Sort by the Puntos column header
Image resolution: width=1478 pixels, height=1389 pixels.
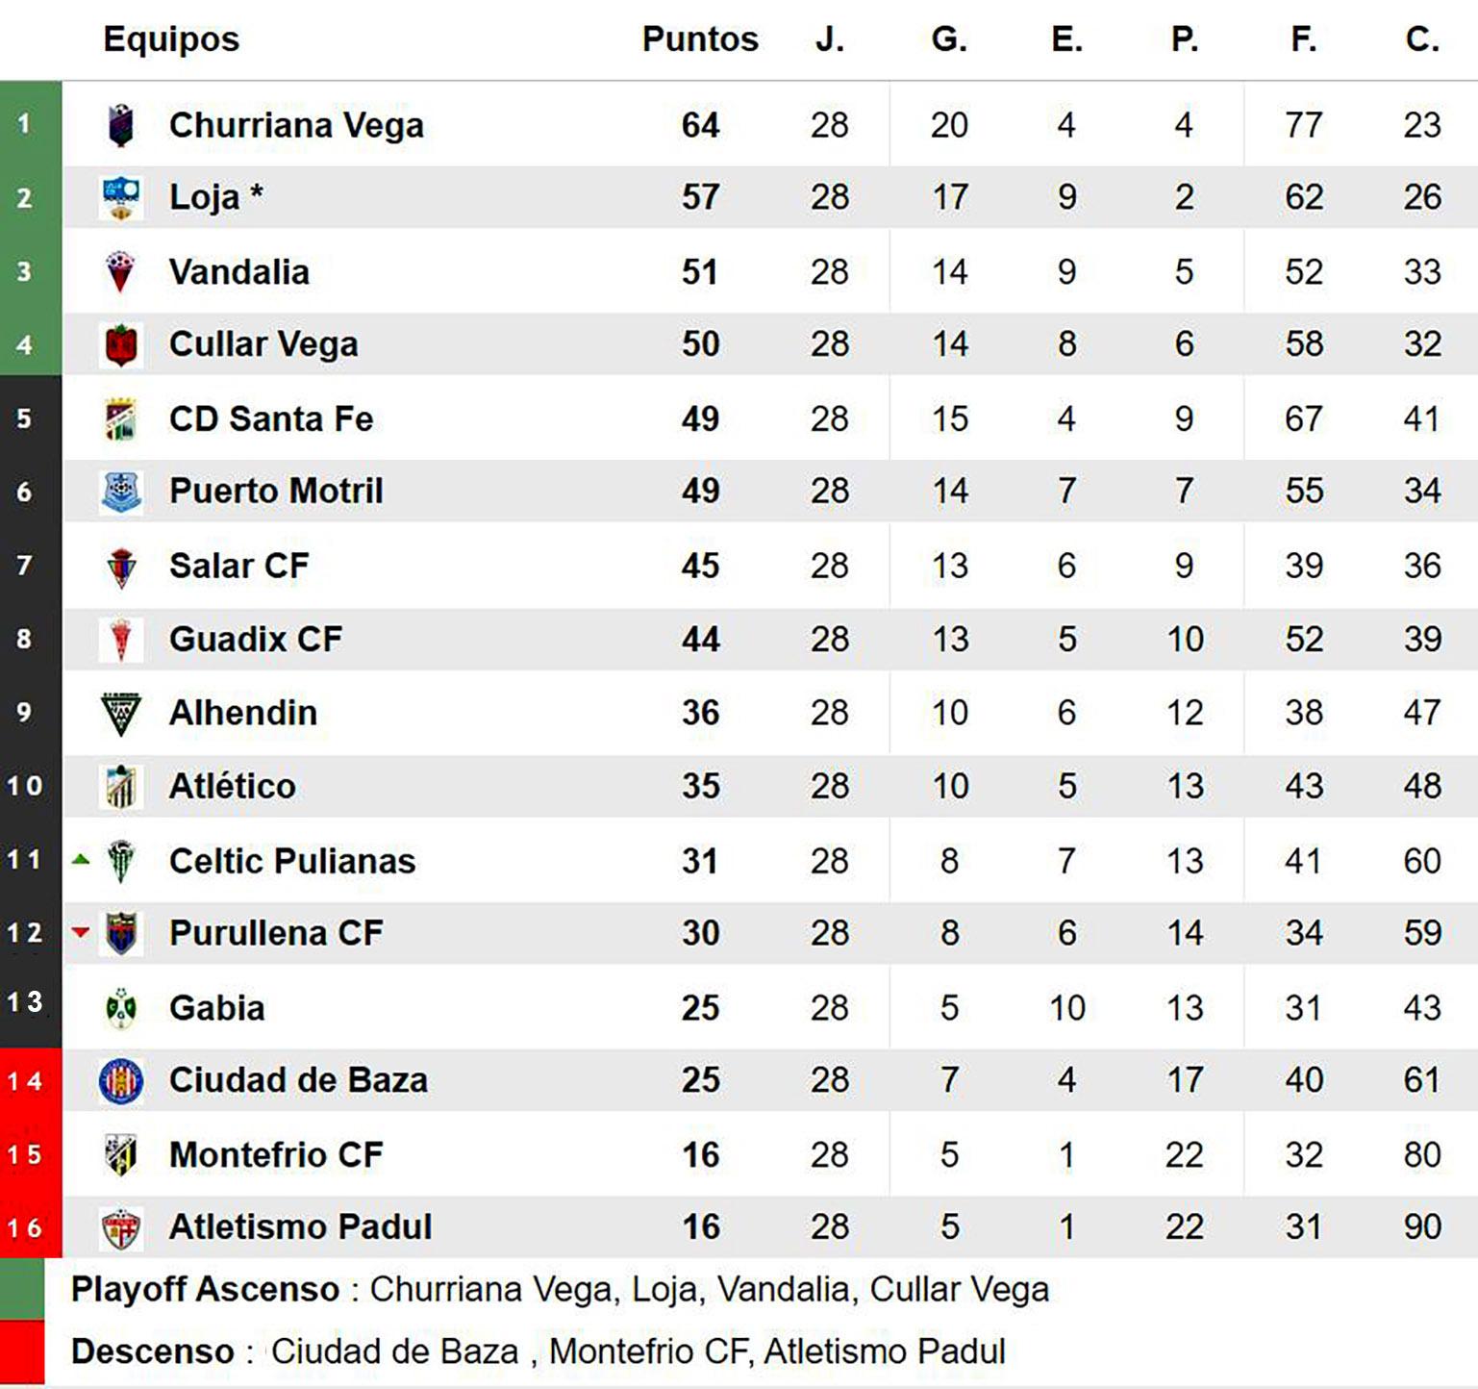(x=699, y=39)
